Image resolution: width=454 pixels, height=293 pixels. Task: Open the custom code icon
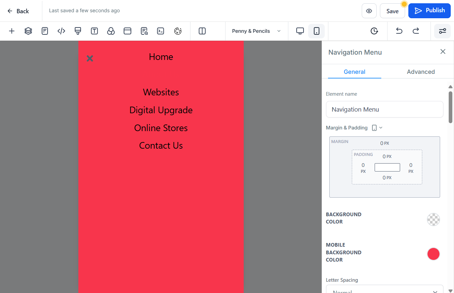(61, 31)
